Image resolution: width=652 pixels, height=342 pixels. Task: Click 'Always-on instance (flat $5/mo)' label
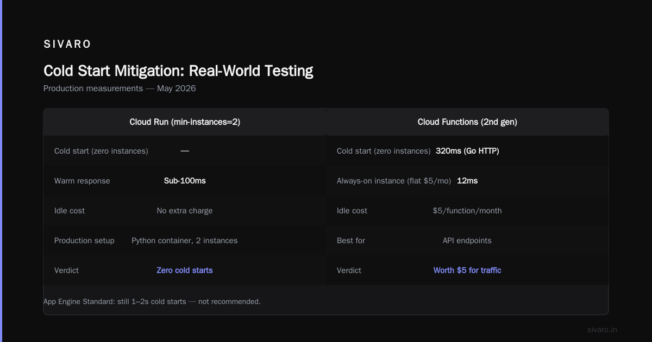pos(394,181)
